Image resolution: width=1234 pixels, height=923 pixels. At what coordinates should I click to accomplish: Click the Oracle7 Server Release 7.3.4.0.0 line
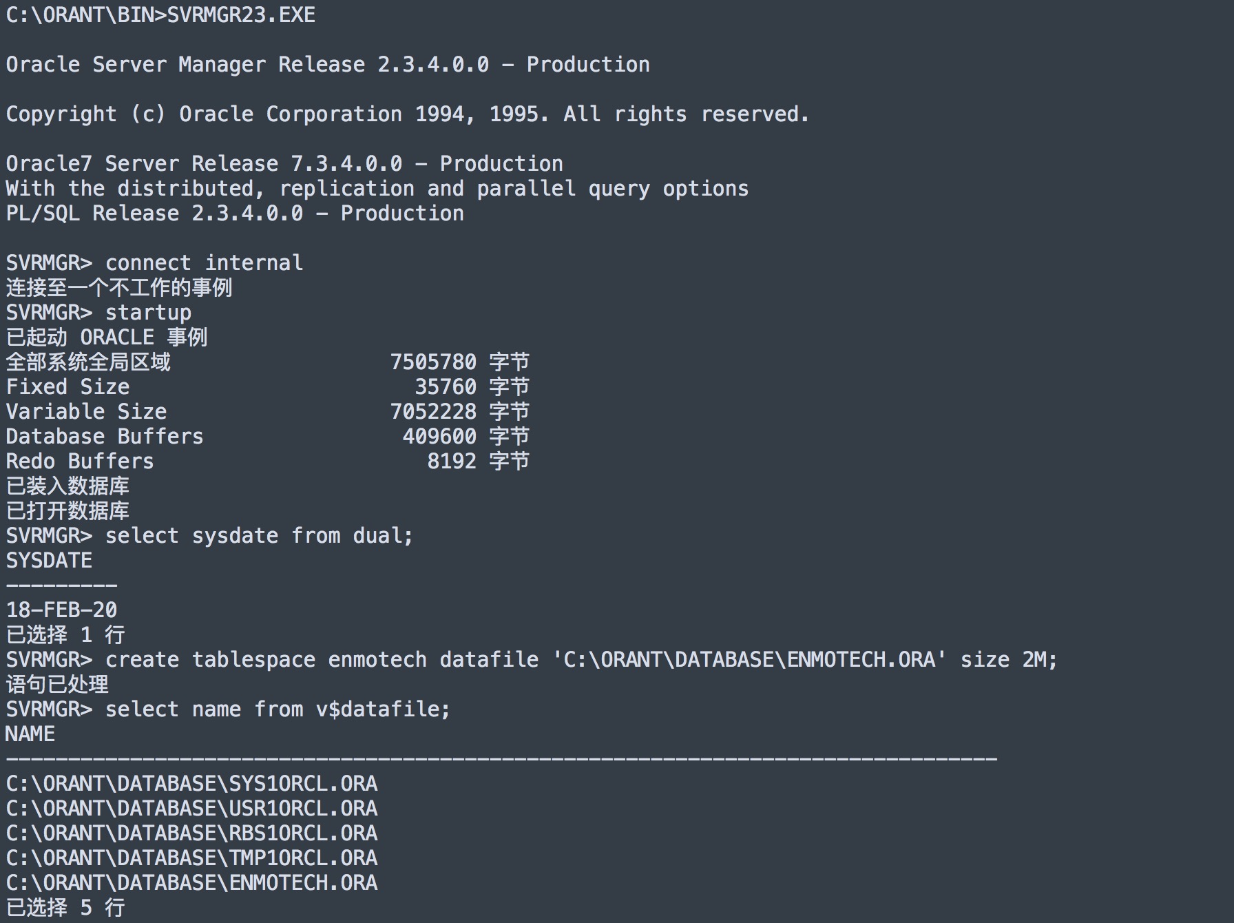(284, 163)
